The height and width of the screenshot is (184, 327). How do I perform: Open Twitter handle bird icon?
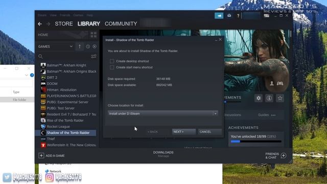(x=7, y=177)
